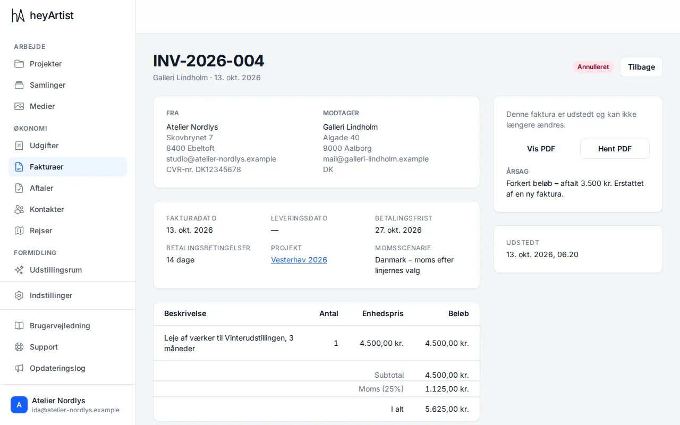Screen dimensions: 680x425
Task: Click the Medier image icon
Action: pos(19,106)
